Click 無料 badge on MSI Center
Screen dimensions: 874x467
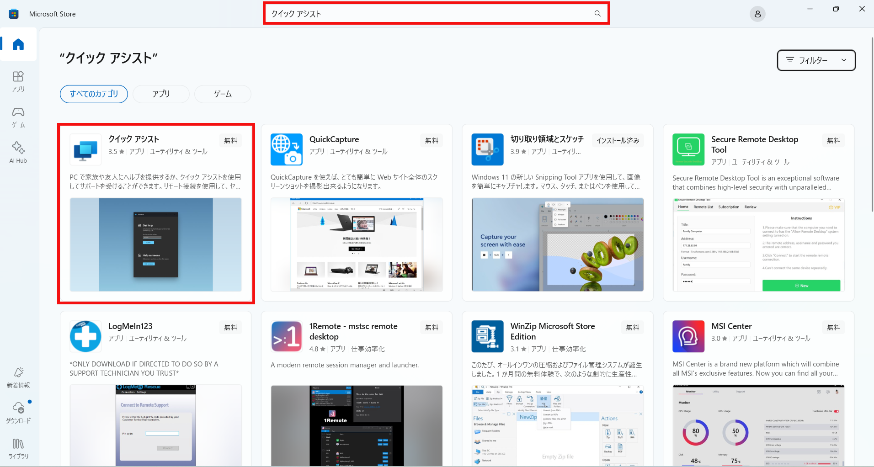833,328
